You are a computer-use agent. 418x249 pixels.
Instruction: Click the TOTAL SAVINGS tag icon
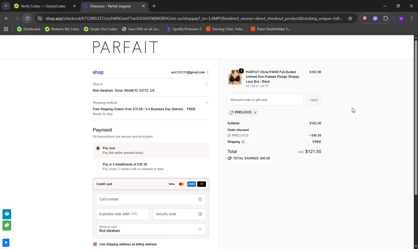click(229, 158)
